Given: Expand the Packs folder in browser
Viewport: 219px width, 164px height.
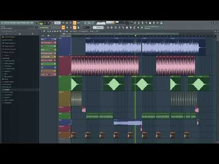Looking at the screenshot, I should (x=5, y=79).
